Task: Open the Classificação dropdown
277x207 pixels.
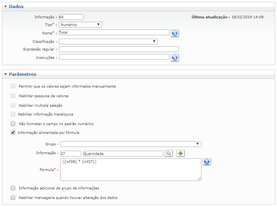Action: tap(108, 41)
